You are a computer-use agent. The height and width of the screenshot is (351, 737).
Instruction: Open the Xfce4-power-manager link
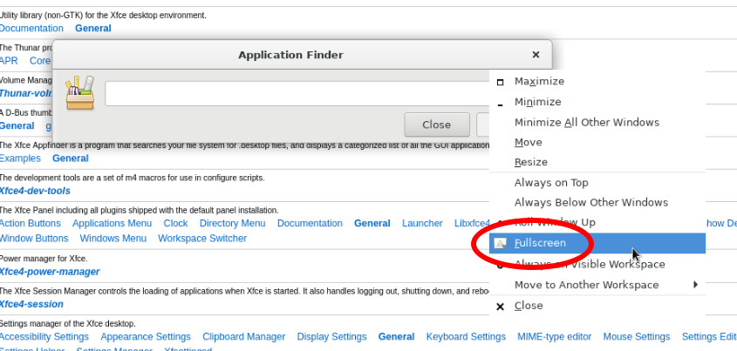(x=49, y=272)
